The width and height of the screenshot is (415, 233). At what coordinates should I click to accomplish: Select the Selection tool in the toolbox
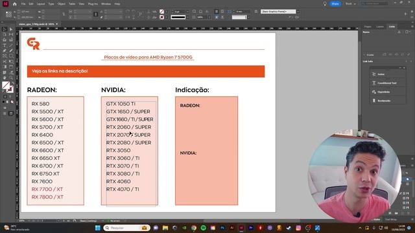point(5,29)
